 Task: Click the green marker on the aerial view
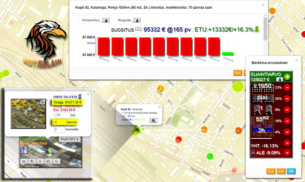point(49,151)
